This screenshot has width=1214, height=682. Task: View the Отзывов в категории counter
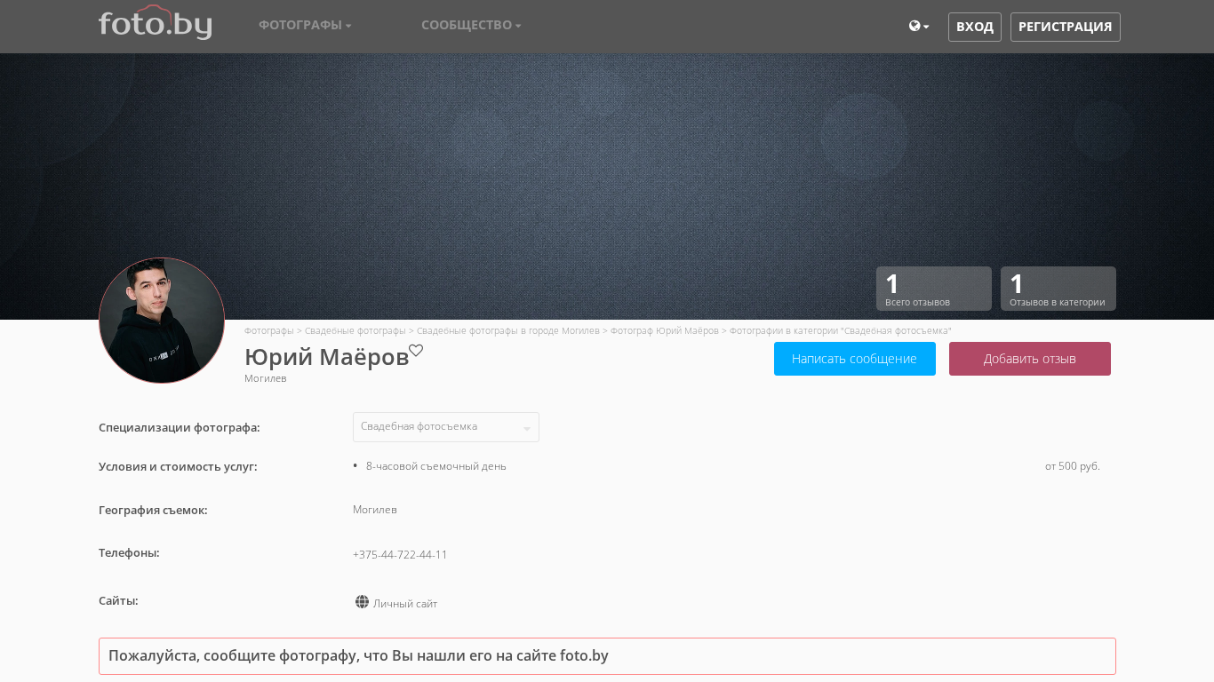coord(1058,289)
